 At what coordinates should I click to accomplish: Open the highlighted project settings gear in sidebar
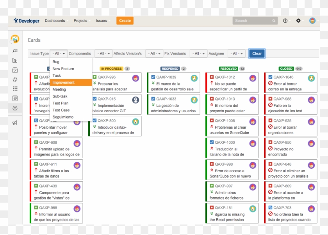point(15,108)
